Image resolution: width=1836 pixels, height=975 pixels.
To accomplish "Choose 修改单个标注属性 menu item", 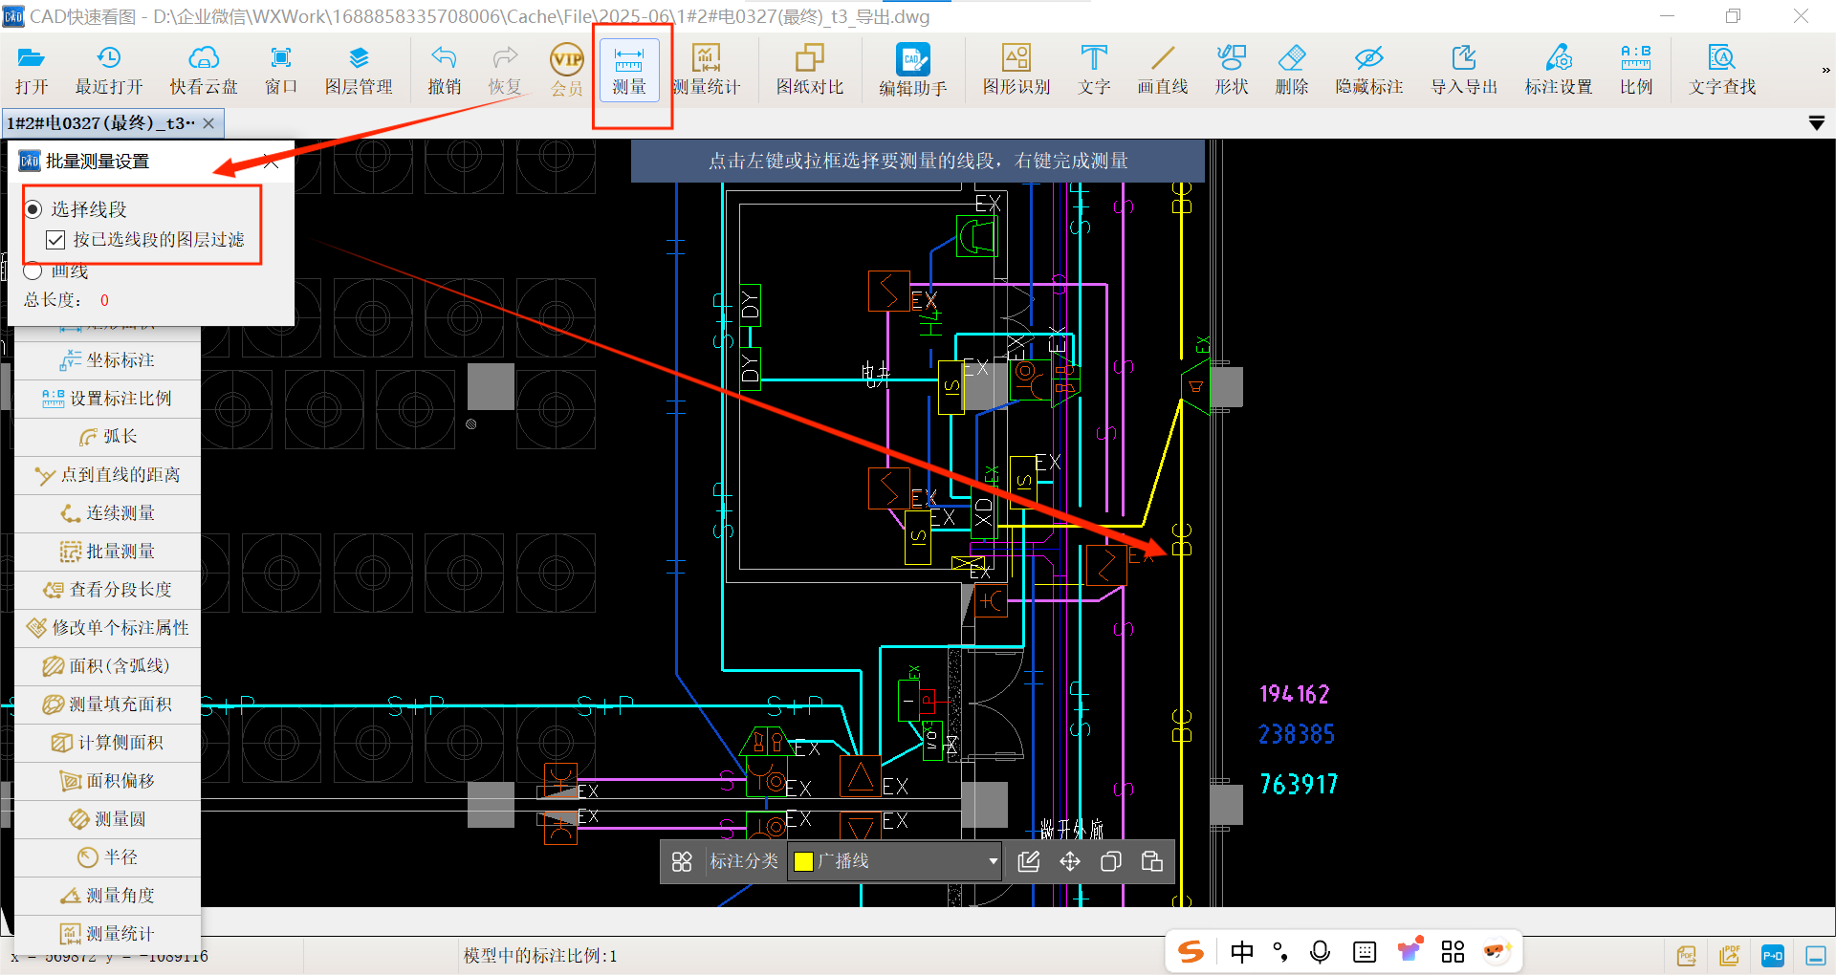I will coord(107,628).
